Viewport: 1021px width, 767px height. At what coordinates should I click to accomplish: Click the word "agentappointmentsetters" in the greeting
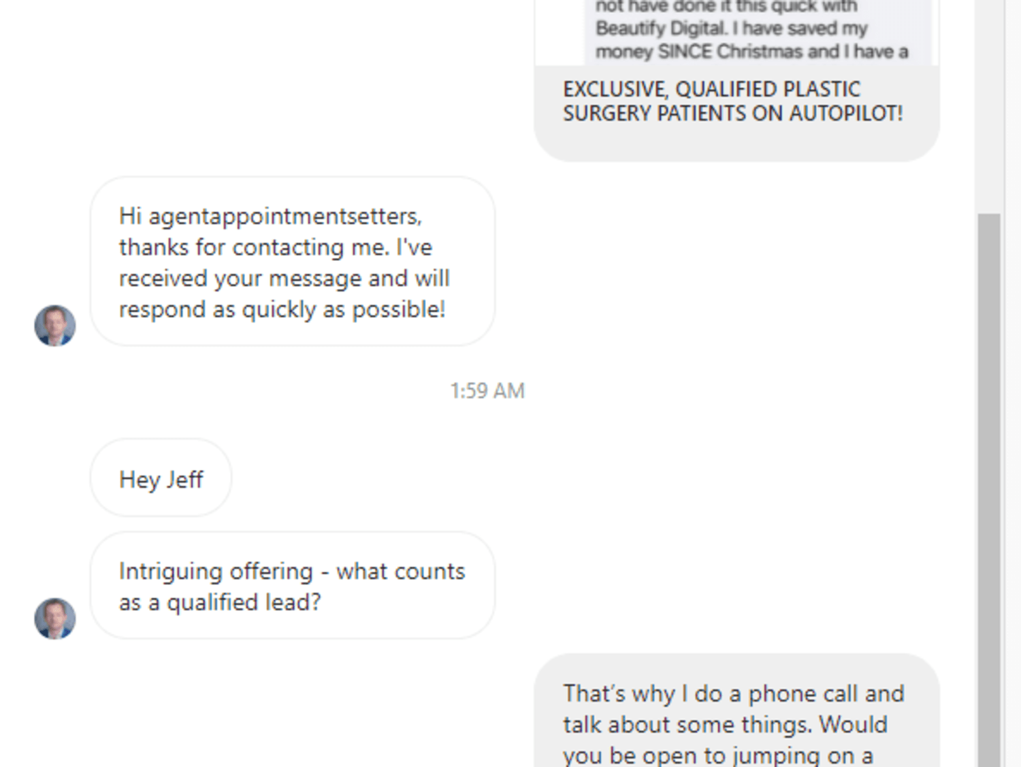(x=285, y=216)
